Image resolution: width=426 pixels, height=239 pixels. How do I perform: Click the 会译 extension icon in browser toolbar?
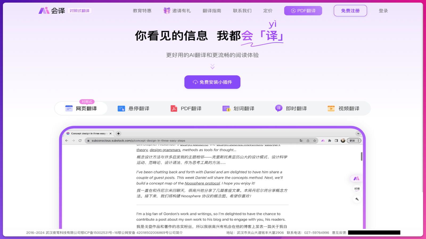coord(323,140)
